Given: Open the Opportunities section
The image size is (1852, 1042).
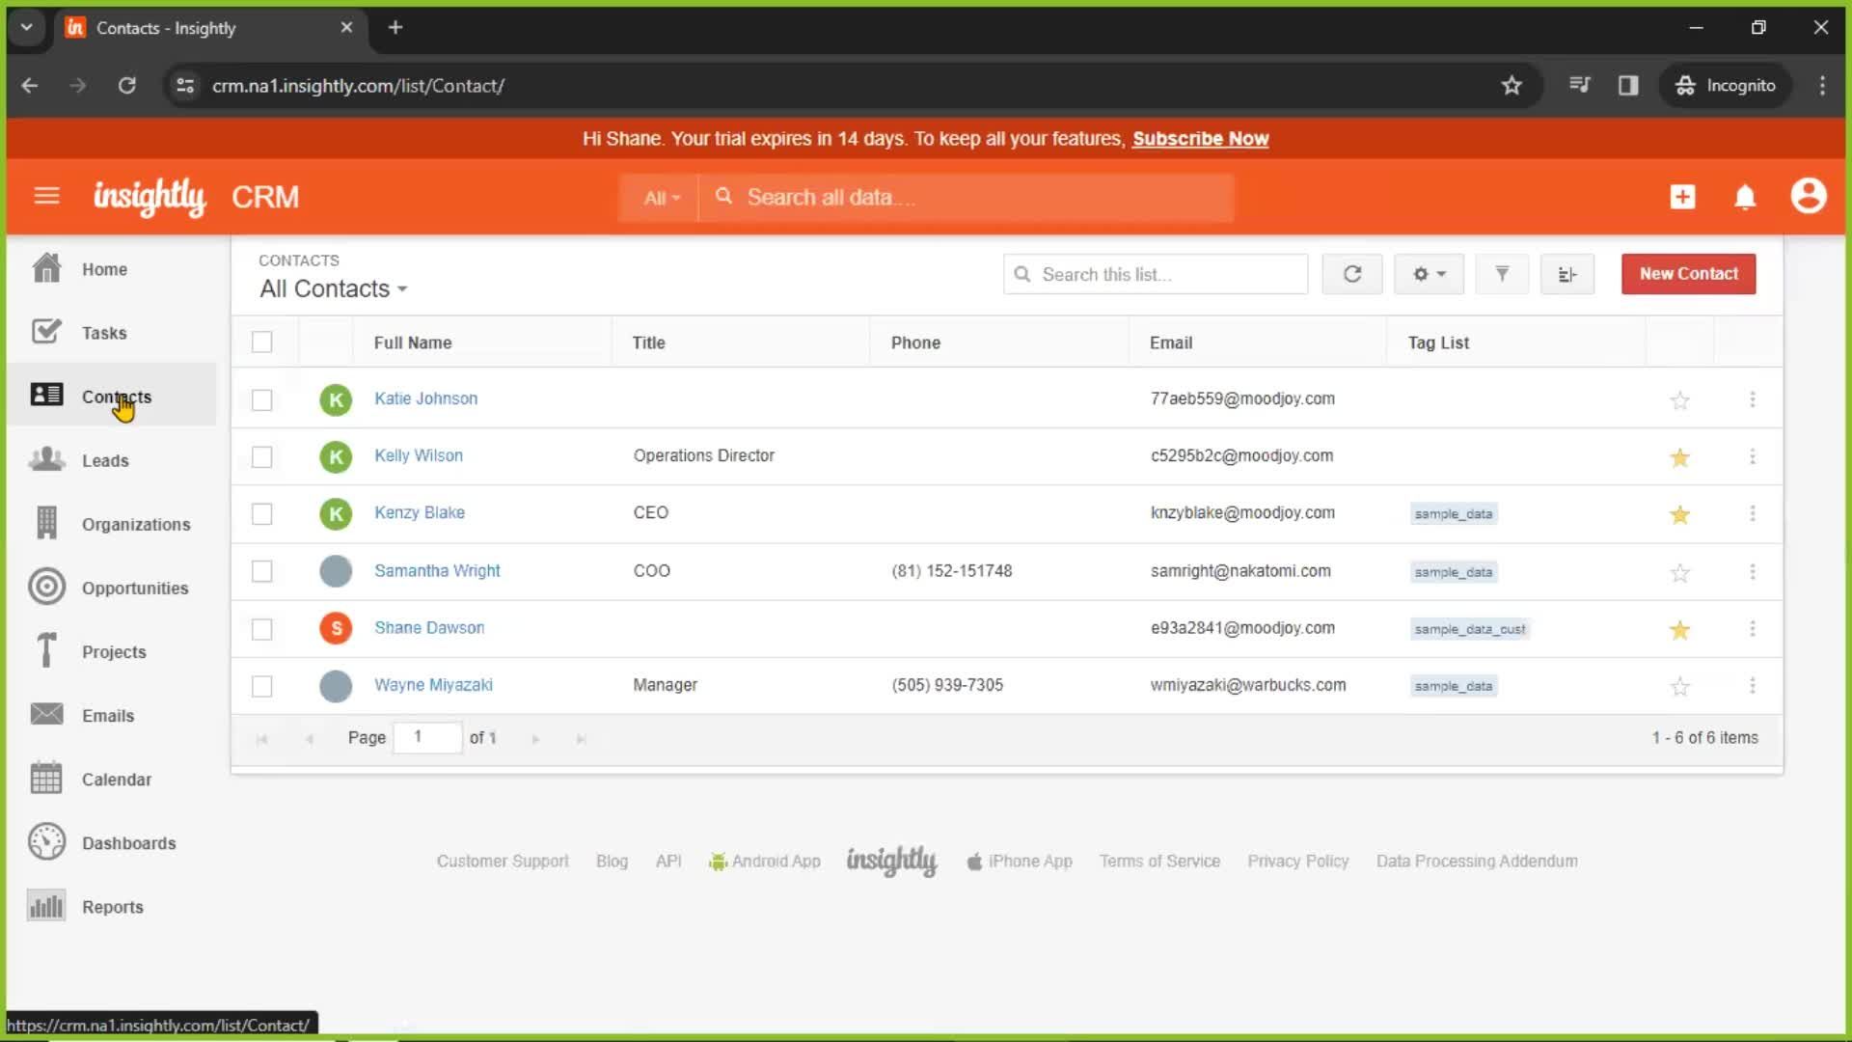Looking at the screenshot, I should (135, 588).
